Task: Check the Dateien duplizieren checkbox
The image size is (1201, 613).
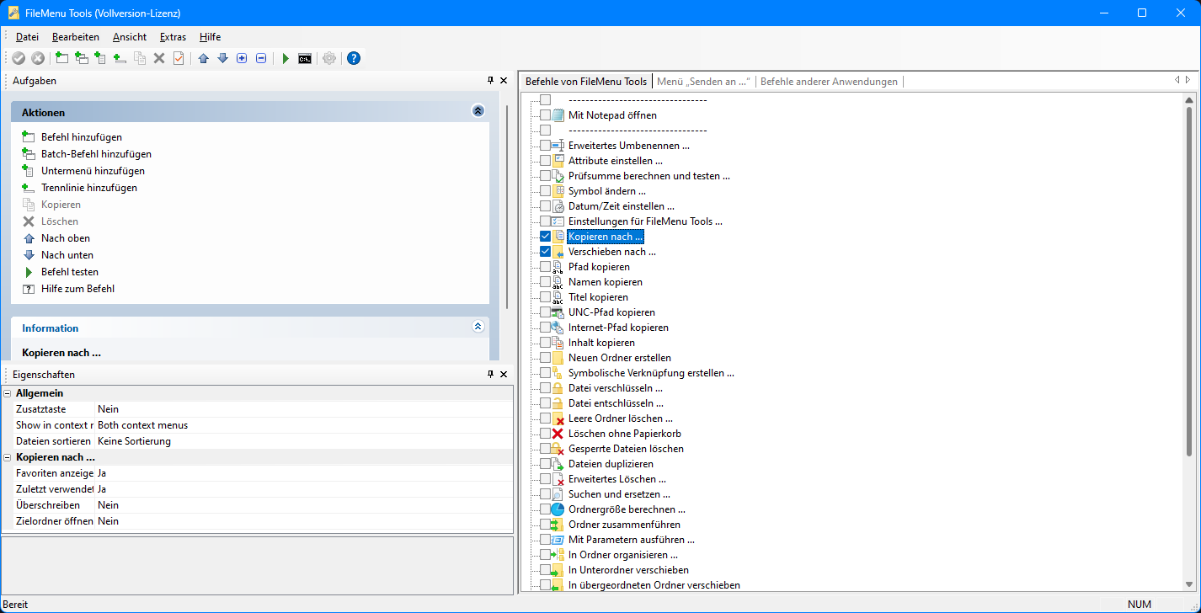Action: click(x=545, y=464)
